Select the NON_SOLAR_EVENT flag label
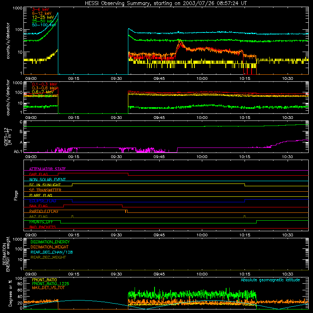This screenshot has height=313, width=313. (x=47, y=180)
